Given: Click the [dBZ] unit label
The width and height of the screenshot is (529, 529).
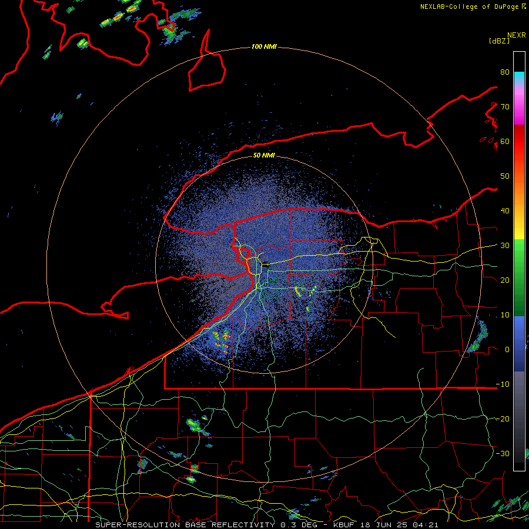Looking at the screenshot, I should pyautogui.click(x=499, y=41).
